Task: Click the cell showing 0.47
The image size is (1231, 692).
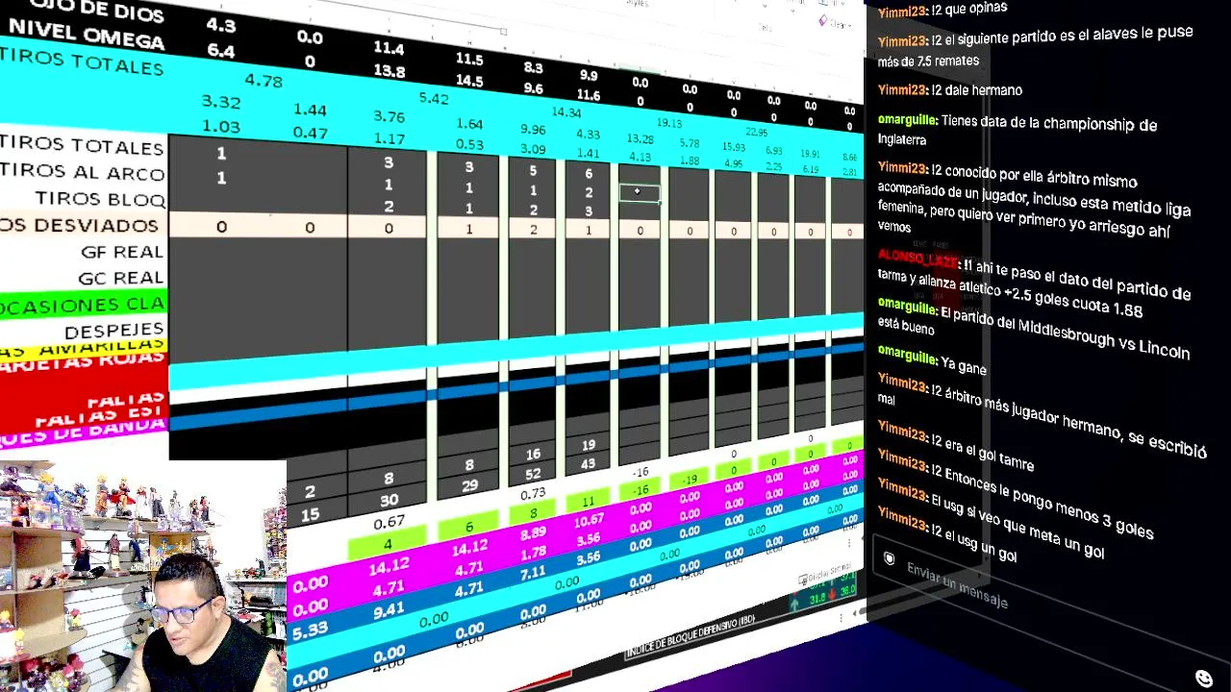Action: [310, 133]
